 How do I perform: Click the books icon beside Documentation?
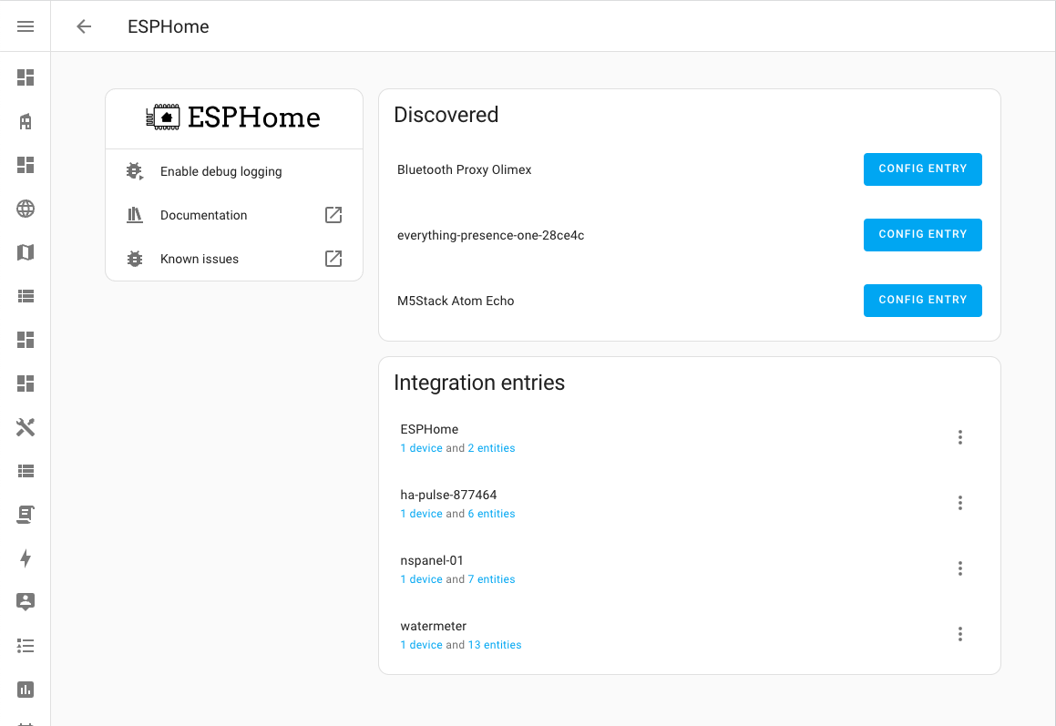[x=135, y=215]
